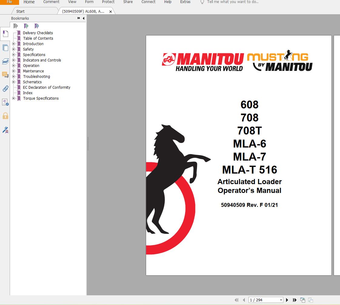The image size is (340, 305).
Task: Open the File menu
Action: pos(9,2)
